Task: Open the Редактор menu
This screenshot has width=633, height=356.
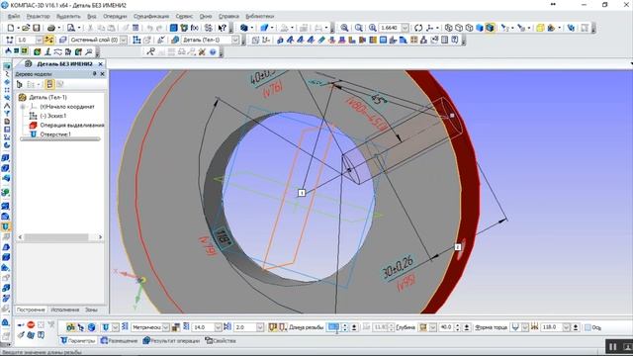Action: pos(39,16)
